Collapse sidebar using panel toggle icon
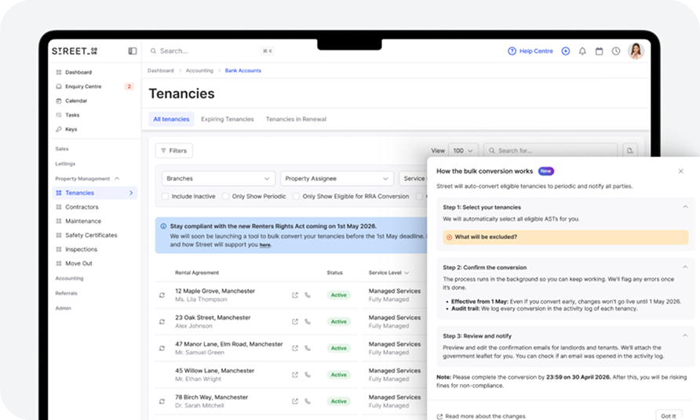This screenshot has height=420, width=700. [133, 51]
